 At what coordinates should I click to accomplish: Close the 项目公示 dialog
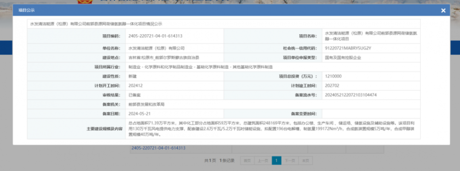[443, 11]
